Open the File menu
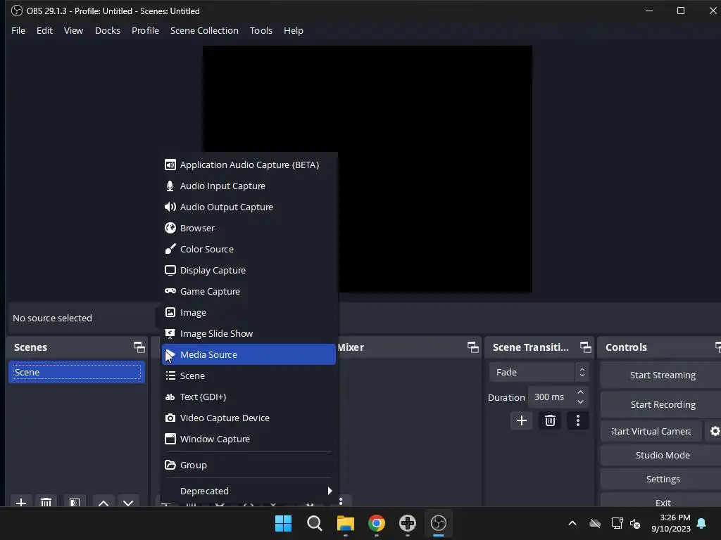The width and height of the screenshot is (721, 540). (18, 31)
